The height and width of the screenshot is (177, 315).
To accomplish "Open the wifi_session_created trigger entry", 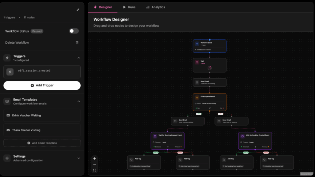I will click(42, 72).
